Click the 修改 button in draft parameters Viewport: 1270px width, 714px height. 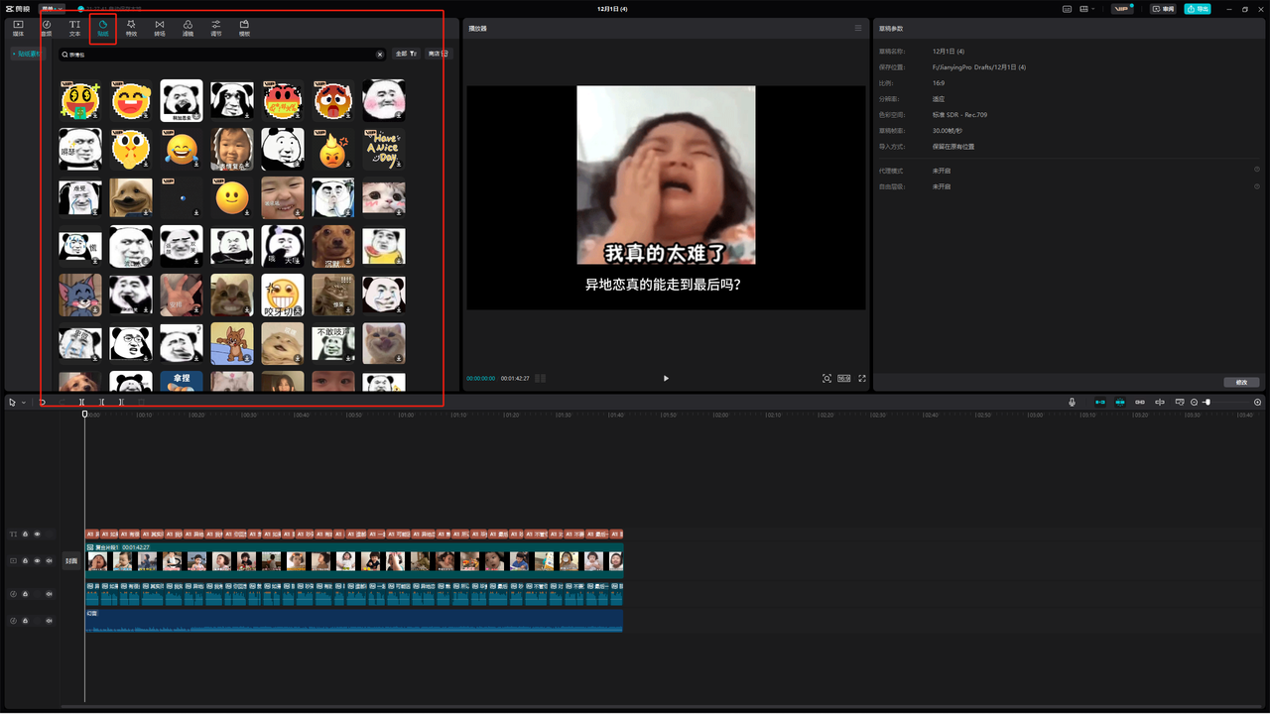(1241, 382)
